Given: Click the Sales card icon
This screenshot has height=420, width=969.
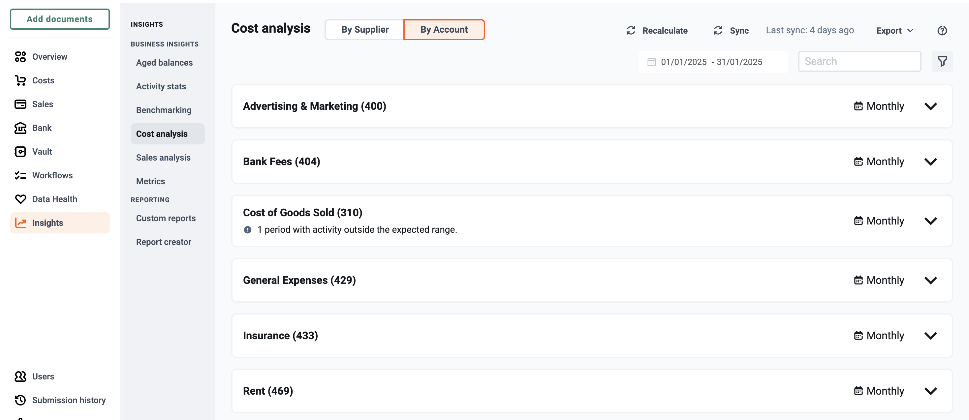Looking at the screenshot, I should click(x=20, y=104).
